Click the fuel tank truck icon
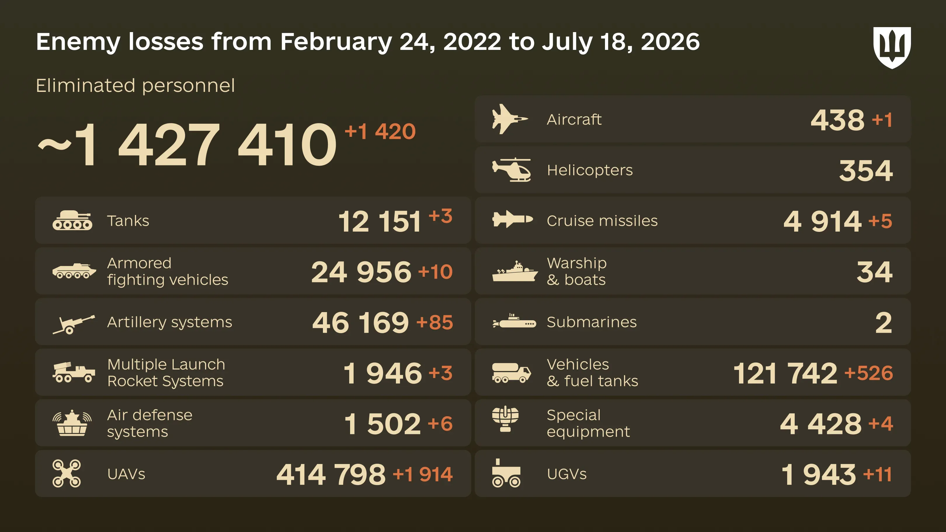 (512, 373)
